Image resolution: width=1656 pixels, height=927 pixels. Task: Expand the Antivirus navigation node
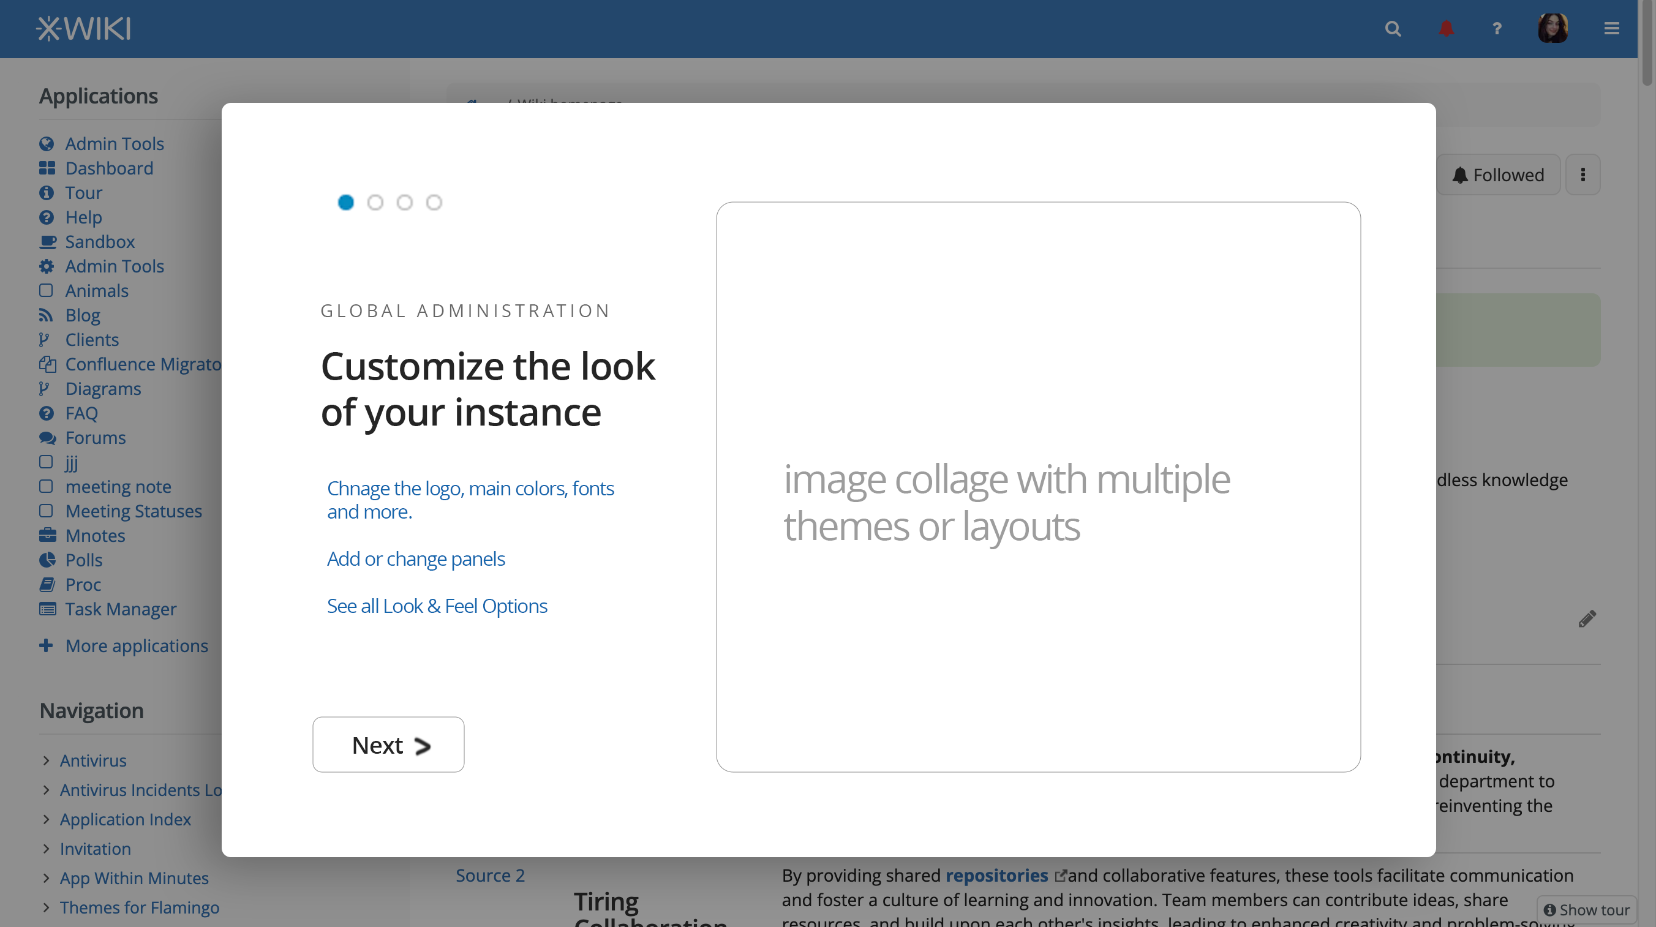pos(47,760)
